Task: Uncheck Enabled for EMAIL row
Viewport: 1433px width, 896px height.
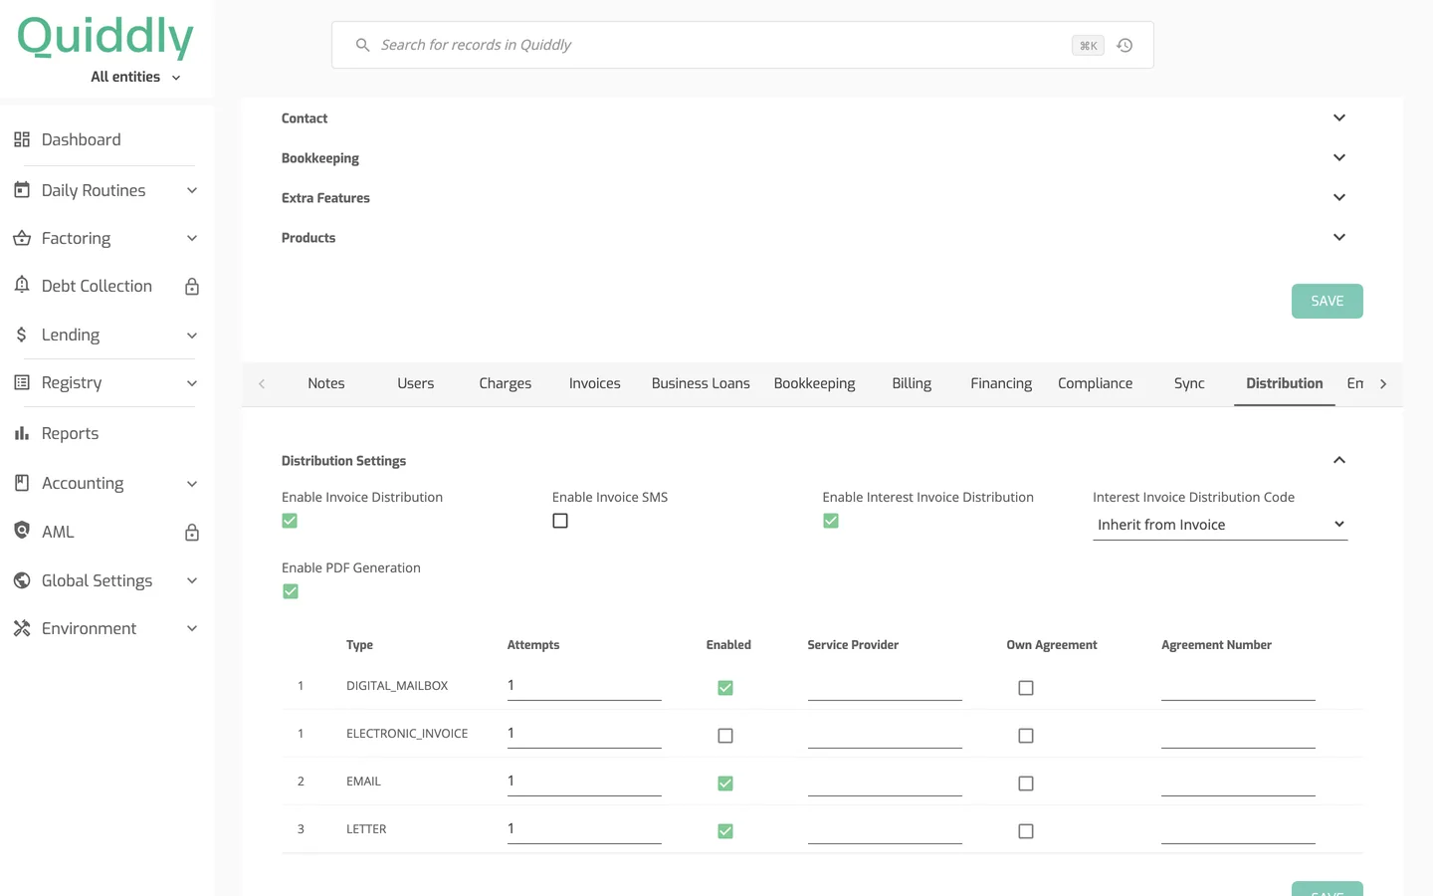Action: (x=725, y=784)
